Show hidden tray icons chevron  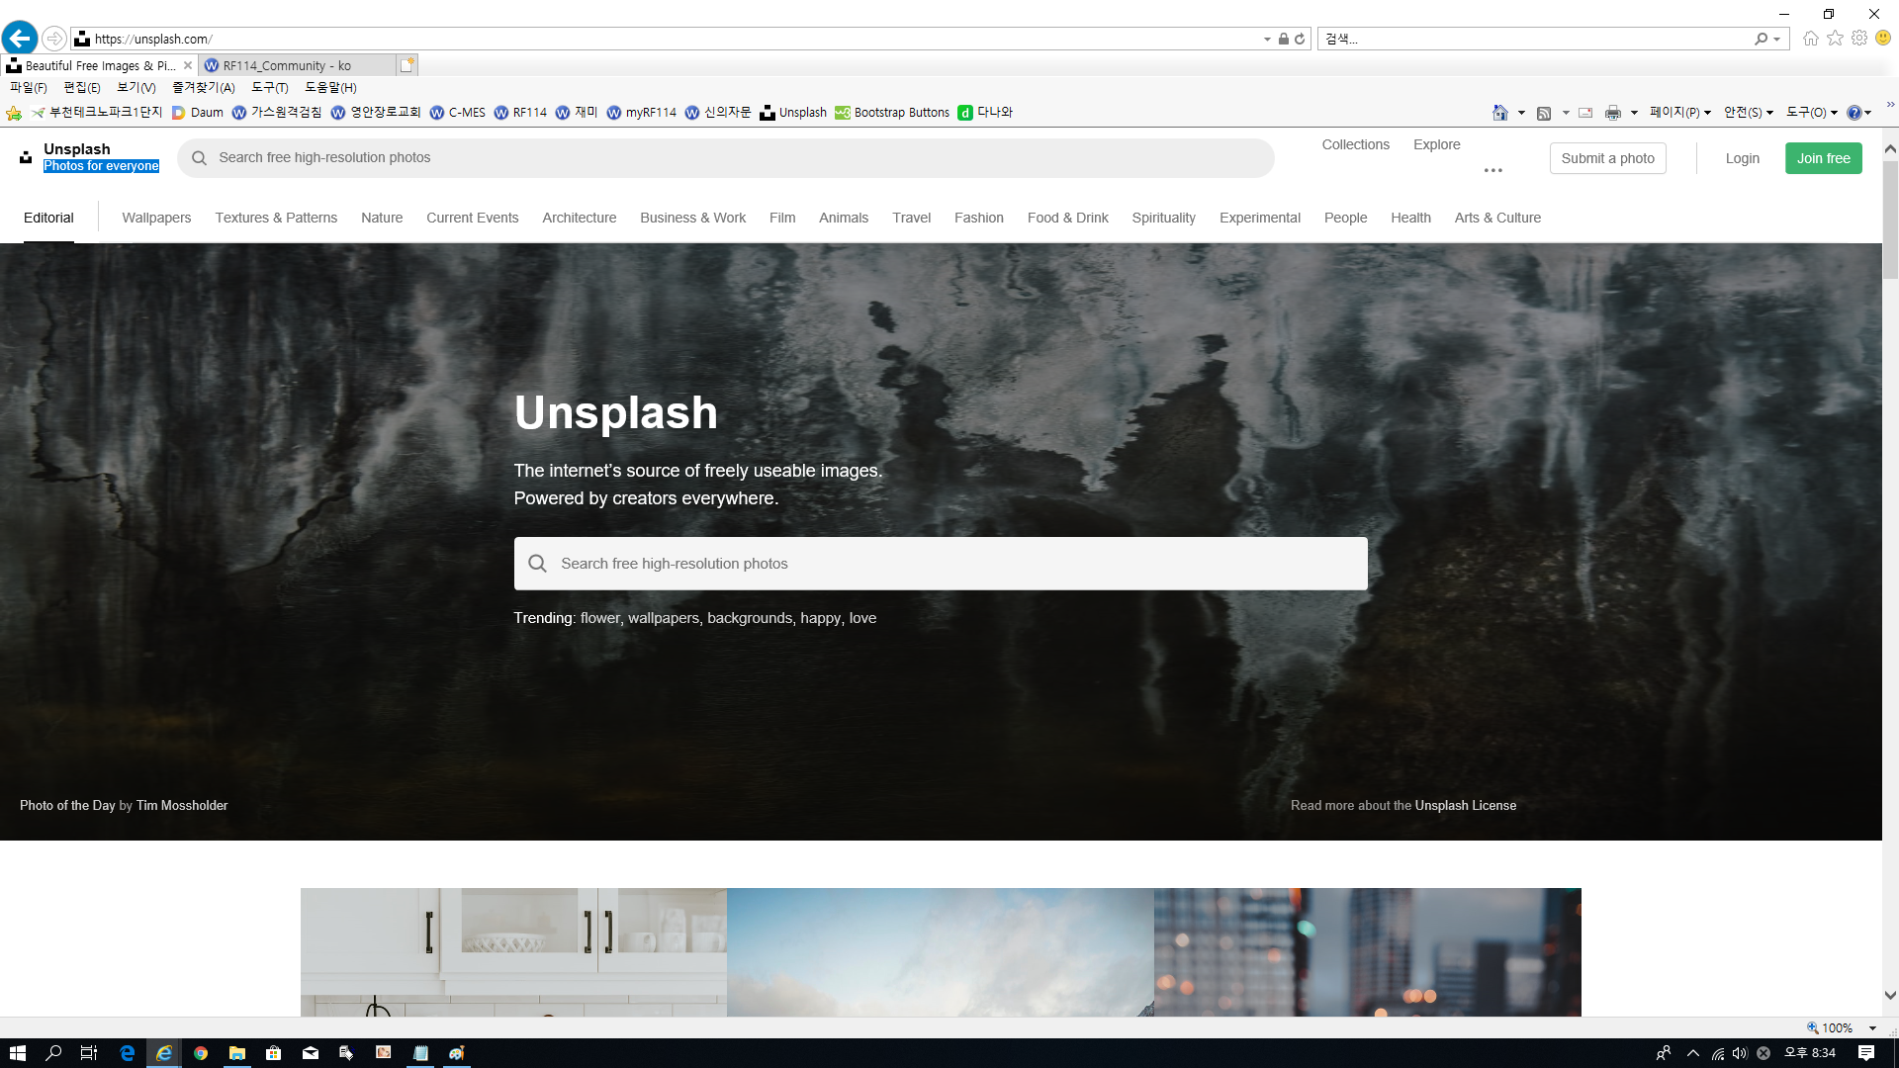tap(1693, 1053)
